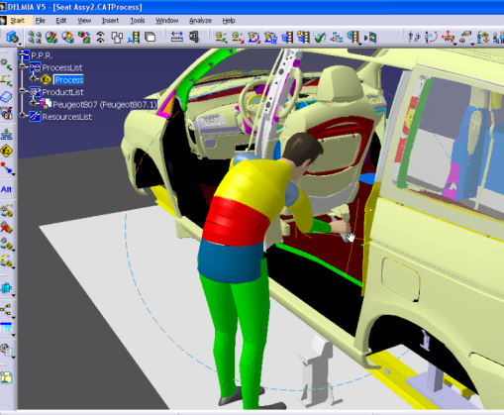Click the blue 'Att' attributes sidebar icon

[x=6, y=189]
